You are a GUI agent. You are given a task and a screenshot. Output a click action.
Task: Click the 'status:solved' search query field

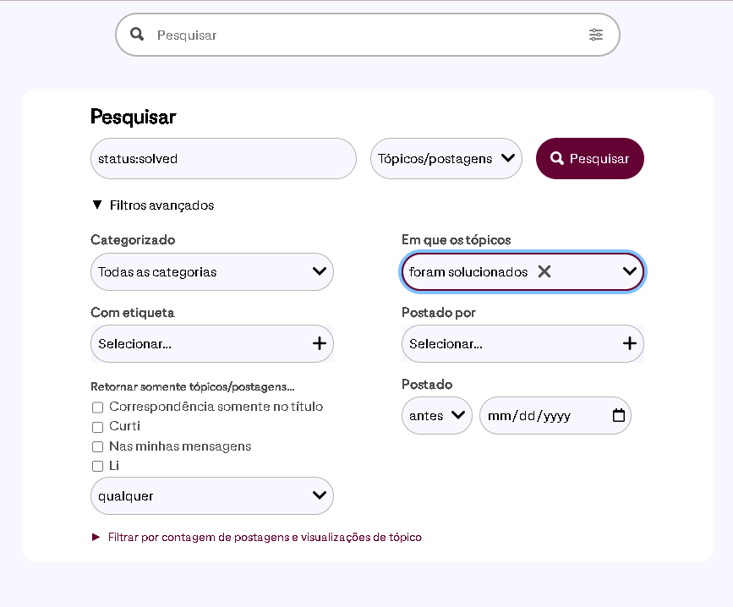pyautogui.click(x=223, y=158)
